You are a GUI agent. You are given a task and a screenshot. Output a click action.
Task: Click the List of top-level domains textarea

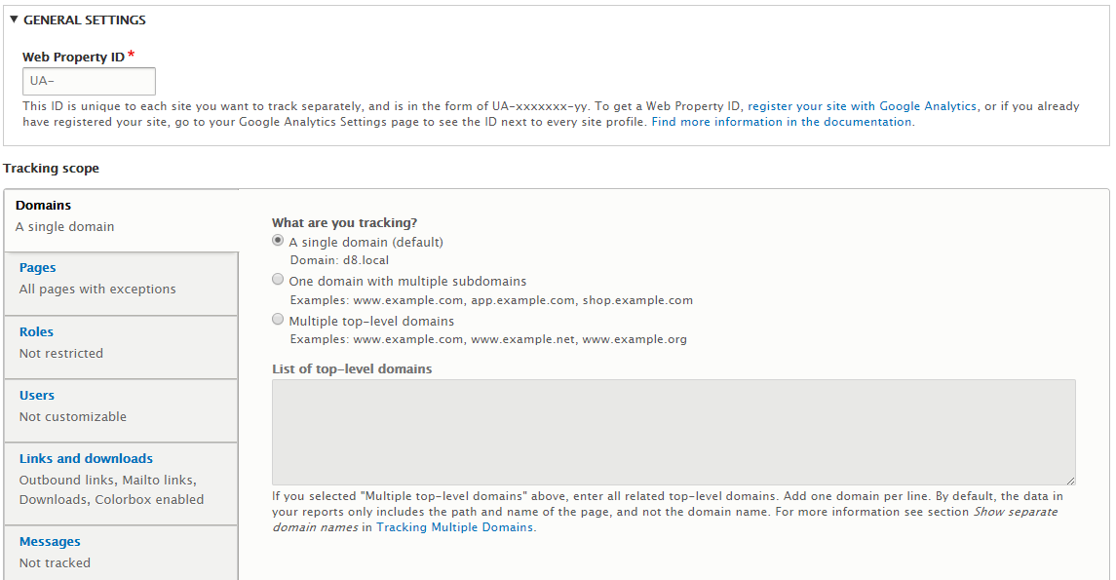[x=673, y=432]
